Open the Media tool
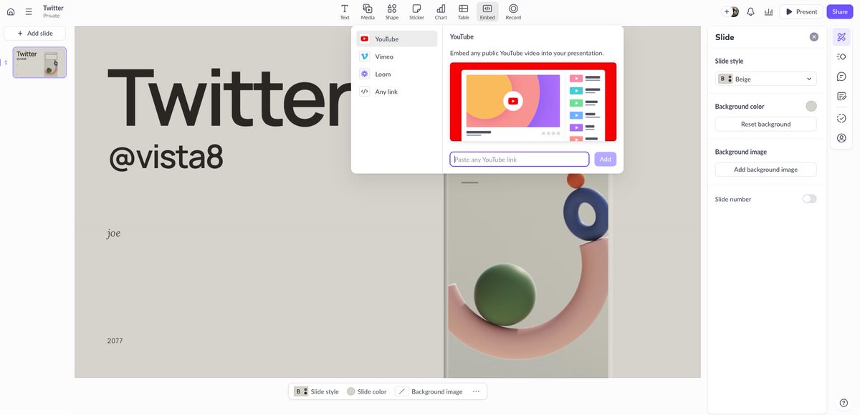 click(x=368, y=11)
